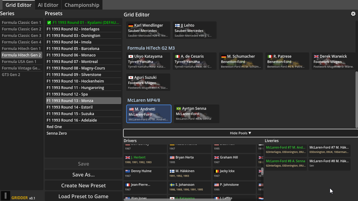The height and width of the screenshot is (201, 358).
Task: Toggle the green checkmark on Round 01 Kyalami
Action: tap(49, 23)
